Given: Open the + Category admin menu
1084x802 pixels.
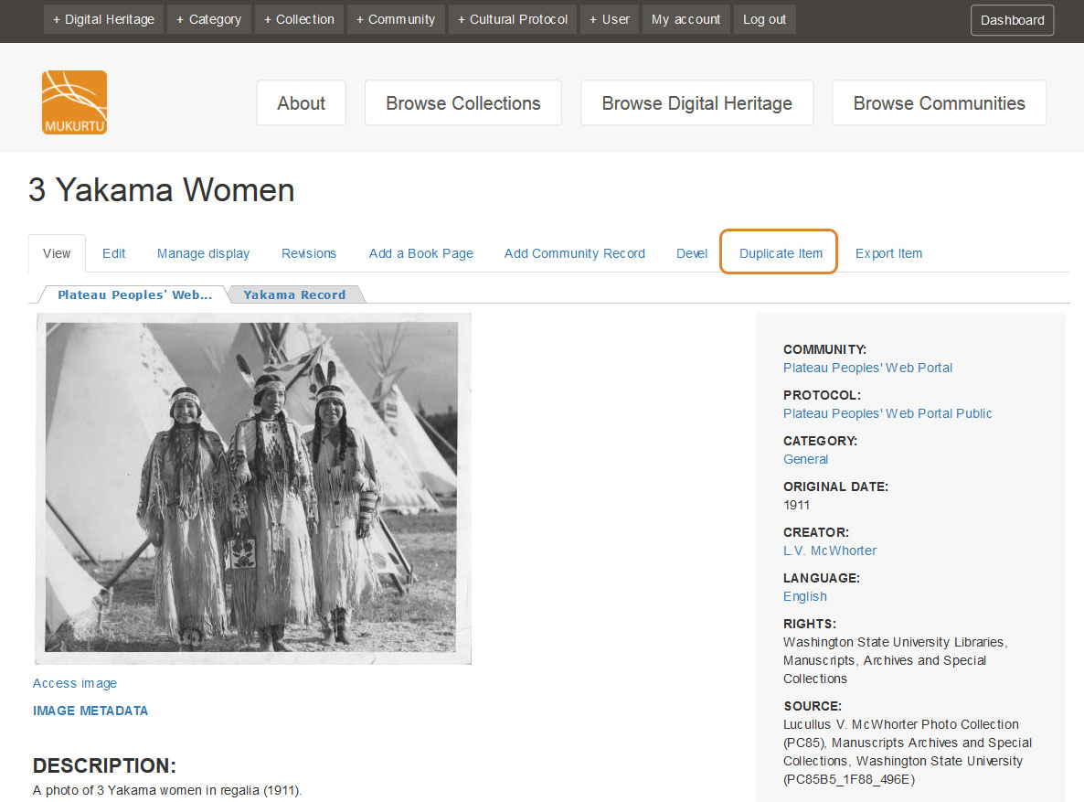Looking at the screenshot, I should (208, 19).
